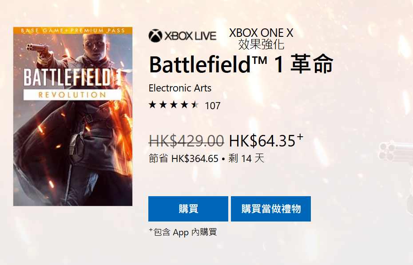The image size is (413, 265).
Task: Click the HK$64.35 discounted price
Action: pos(262,141)
